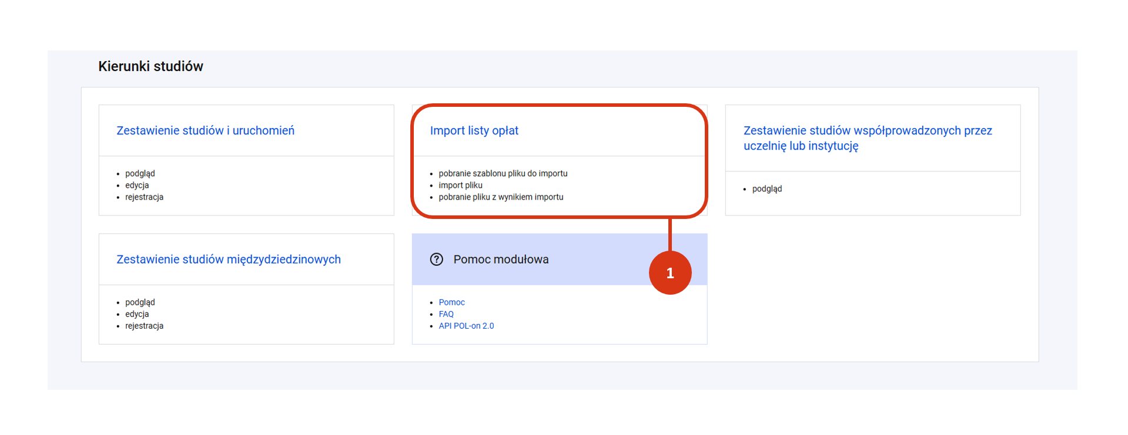Open the Import listy opłat link
Viewport: 1128px width, 435px height.
474,130
